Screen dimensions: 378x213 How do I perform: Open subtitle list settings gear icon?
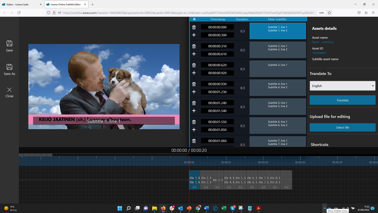[194, 19]
